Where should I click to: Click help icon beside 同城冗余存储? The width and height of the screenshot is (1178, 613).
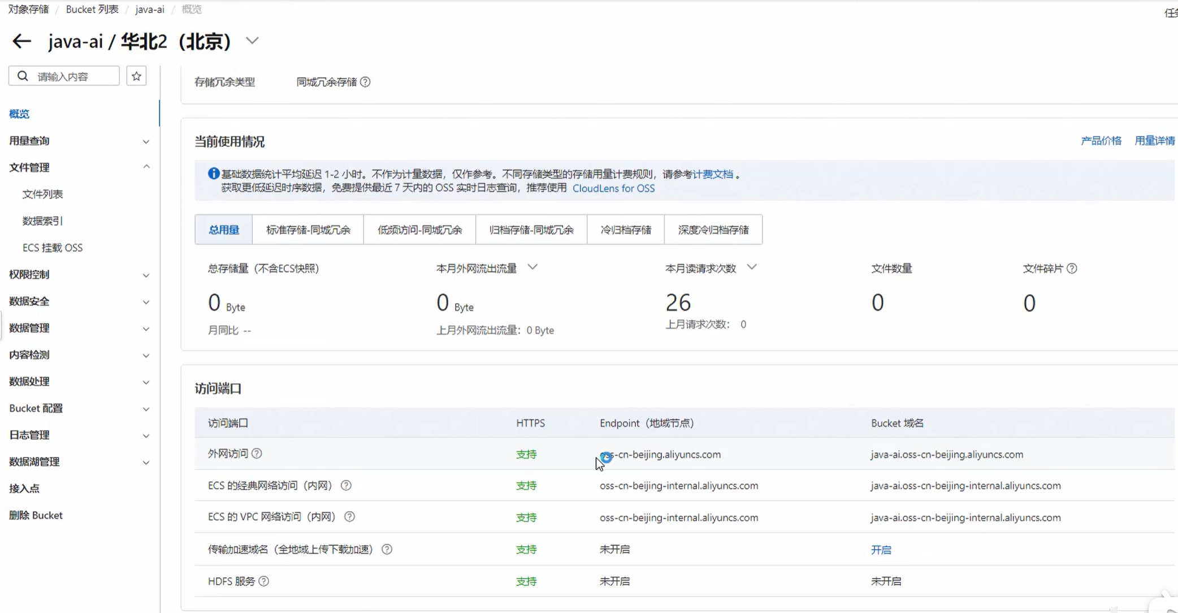click(365, 82)
